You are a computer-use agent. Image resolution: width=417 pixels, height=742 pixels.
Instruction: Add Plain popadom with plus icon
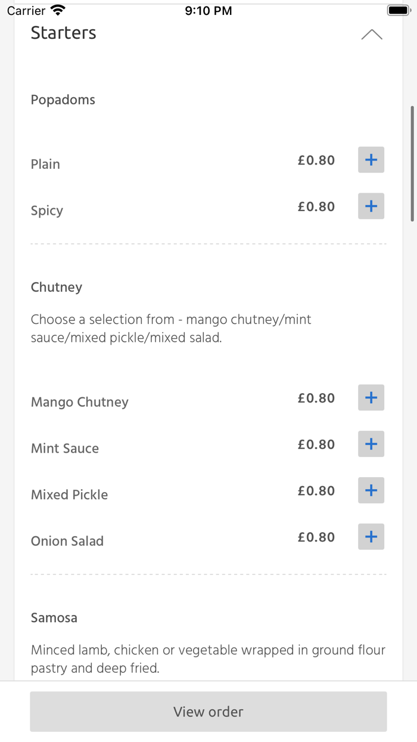(x=371, y=160)
